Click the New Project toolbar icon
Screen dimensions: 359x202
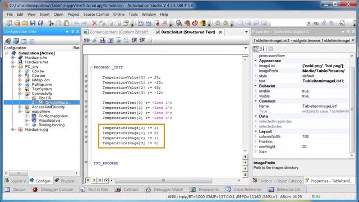(9, 23)
